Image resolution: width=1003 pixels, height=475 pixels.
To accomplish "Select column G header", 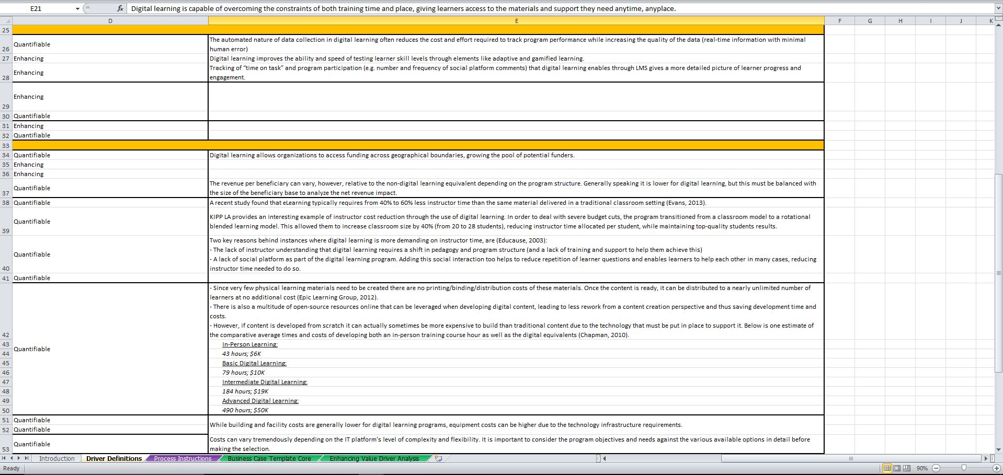I will click(x=870, y=21).
